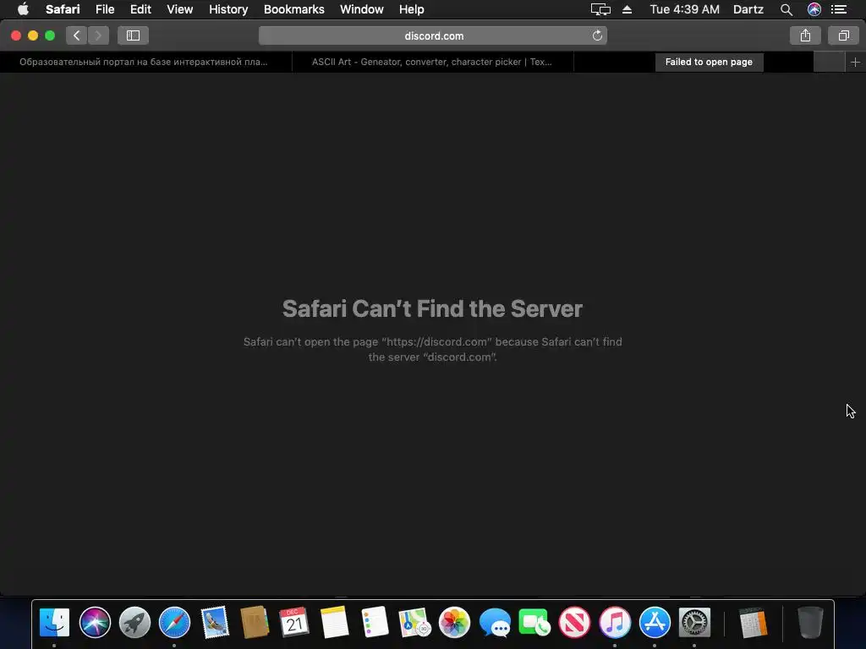This screenshot has height=649, width=866.
Task: Open the Bookmarks menu
Action: 293,9
